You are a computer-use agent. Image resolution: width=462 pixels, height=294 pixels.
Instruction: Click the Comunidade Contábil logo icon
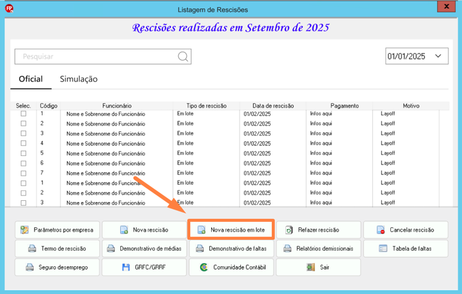point(204,267)
